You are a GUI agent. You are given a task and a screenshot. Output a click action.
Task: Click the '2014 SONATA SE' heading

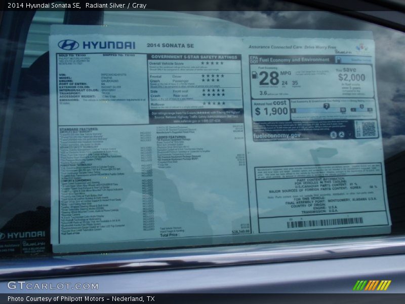pyautogui.click(x=170, y=46)
